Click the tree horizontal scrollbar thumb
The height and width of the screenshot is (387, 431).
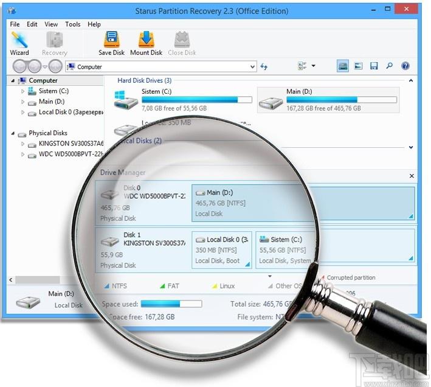38,280
